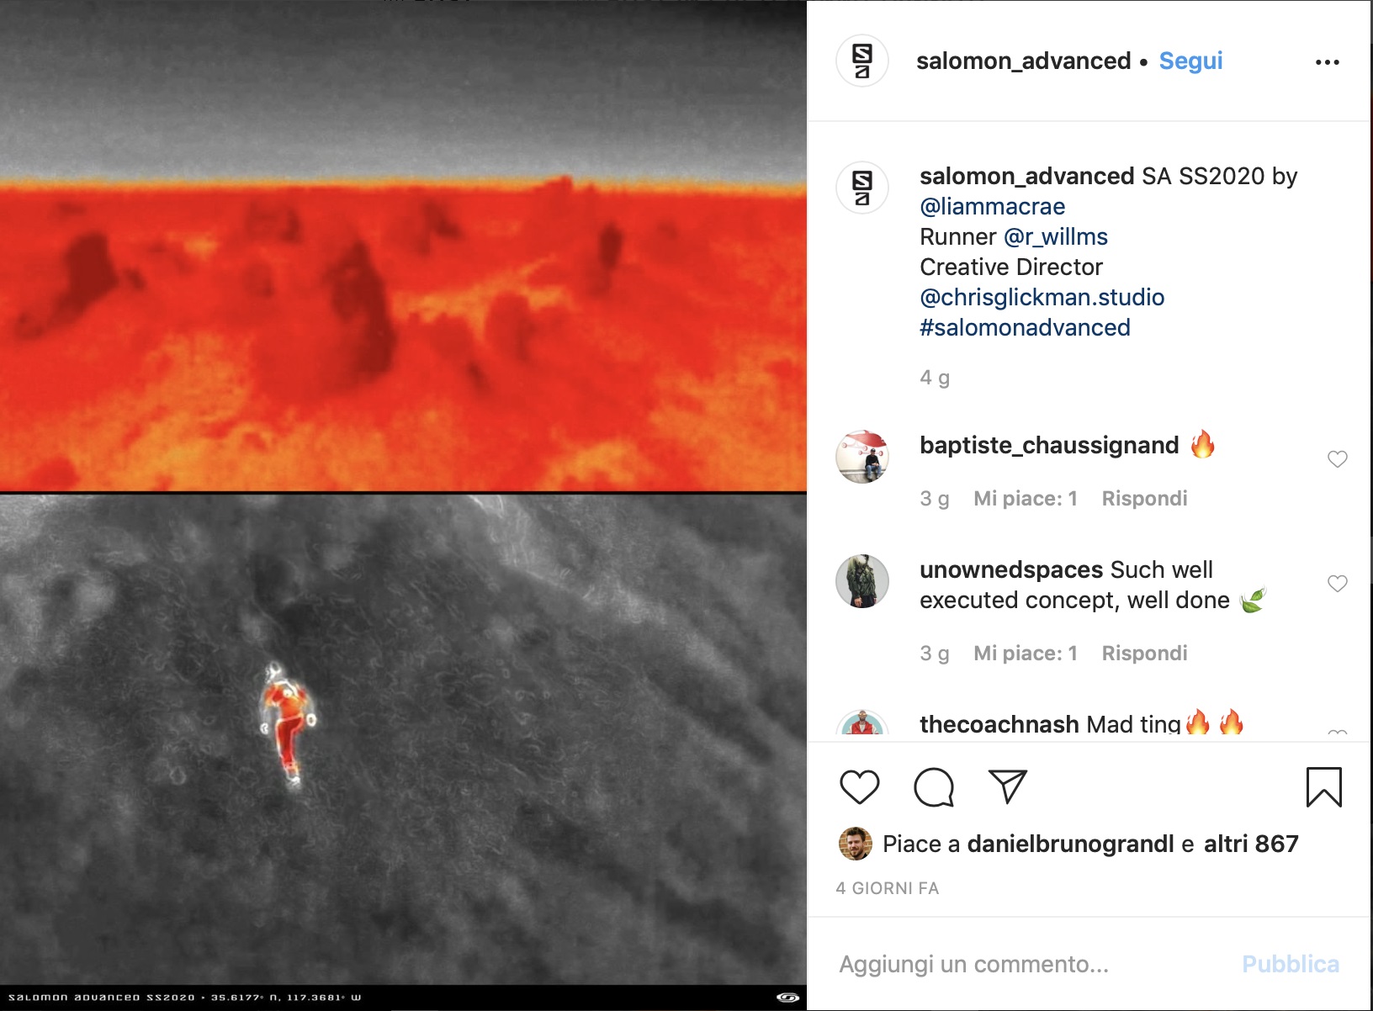
Task: Open the comment bubble icon
Action: click(x=934, y=787)
